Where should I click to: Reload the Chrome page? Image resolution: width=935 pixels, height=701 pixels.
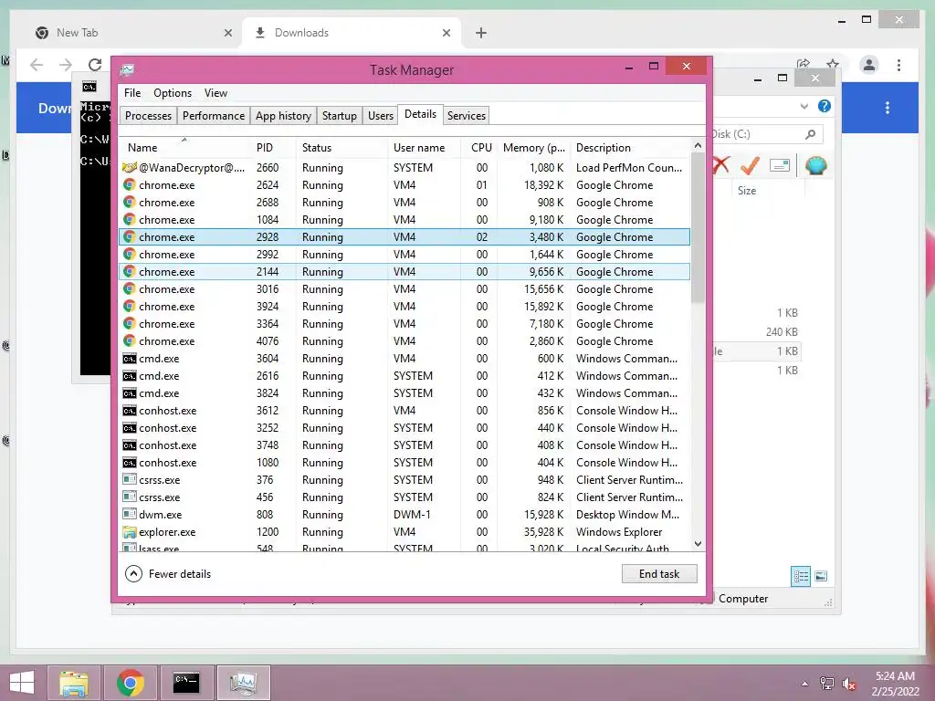point(95,65)
